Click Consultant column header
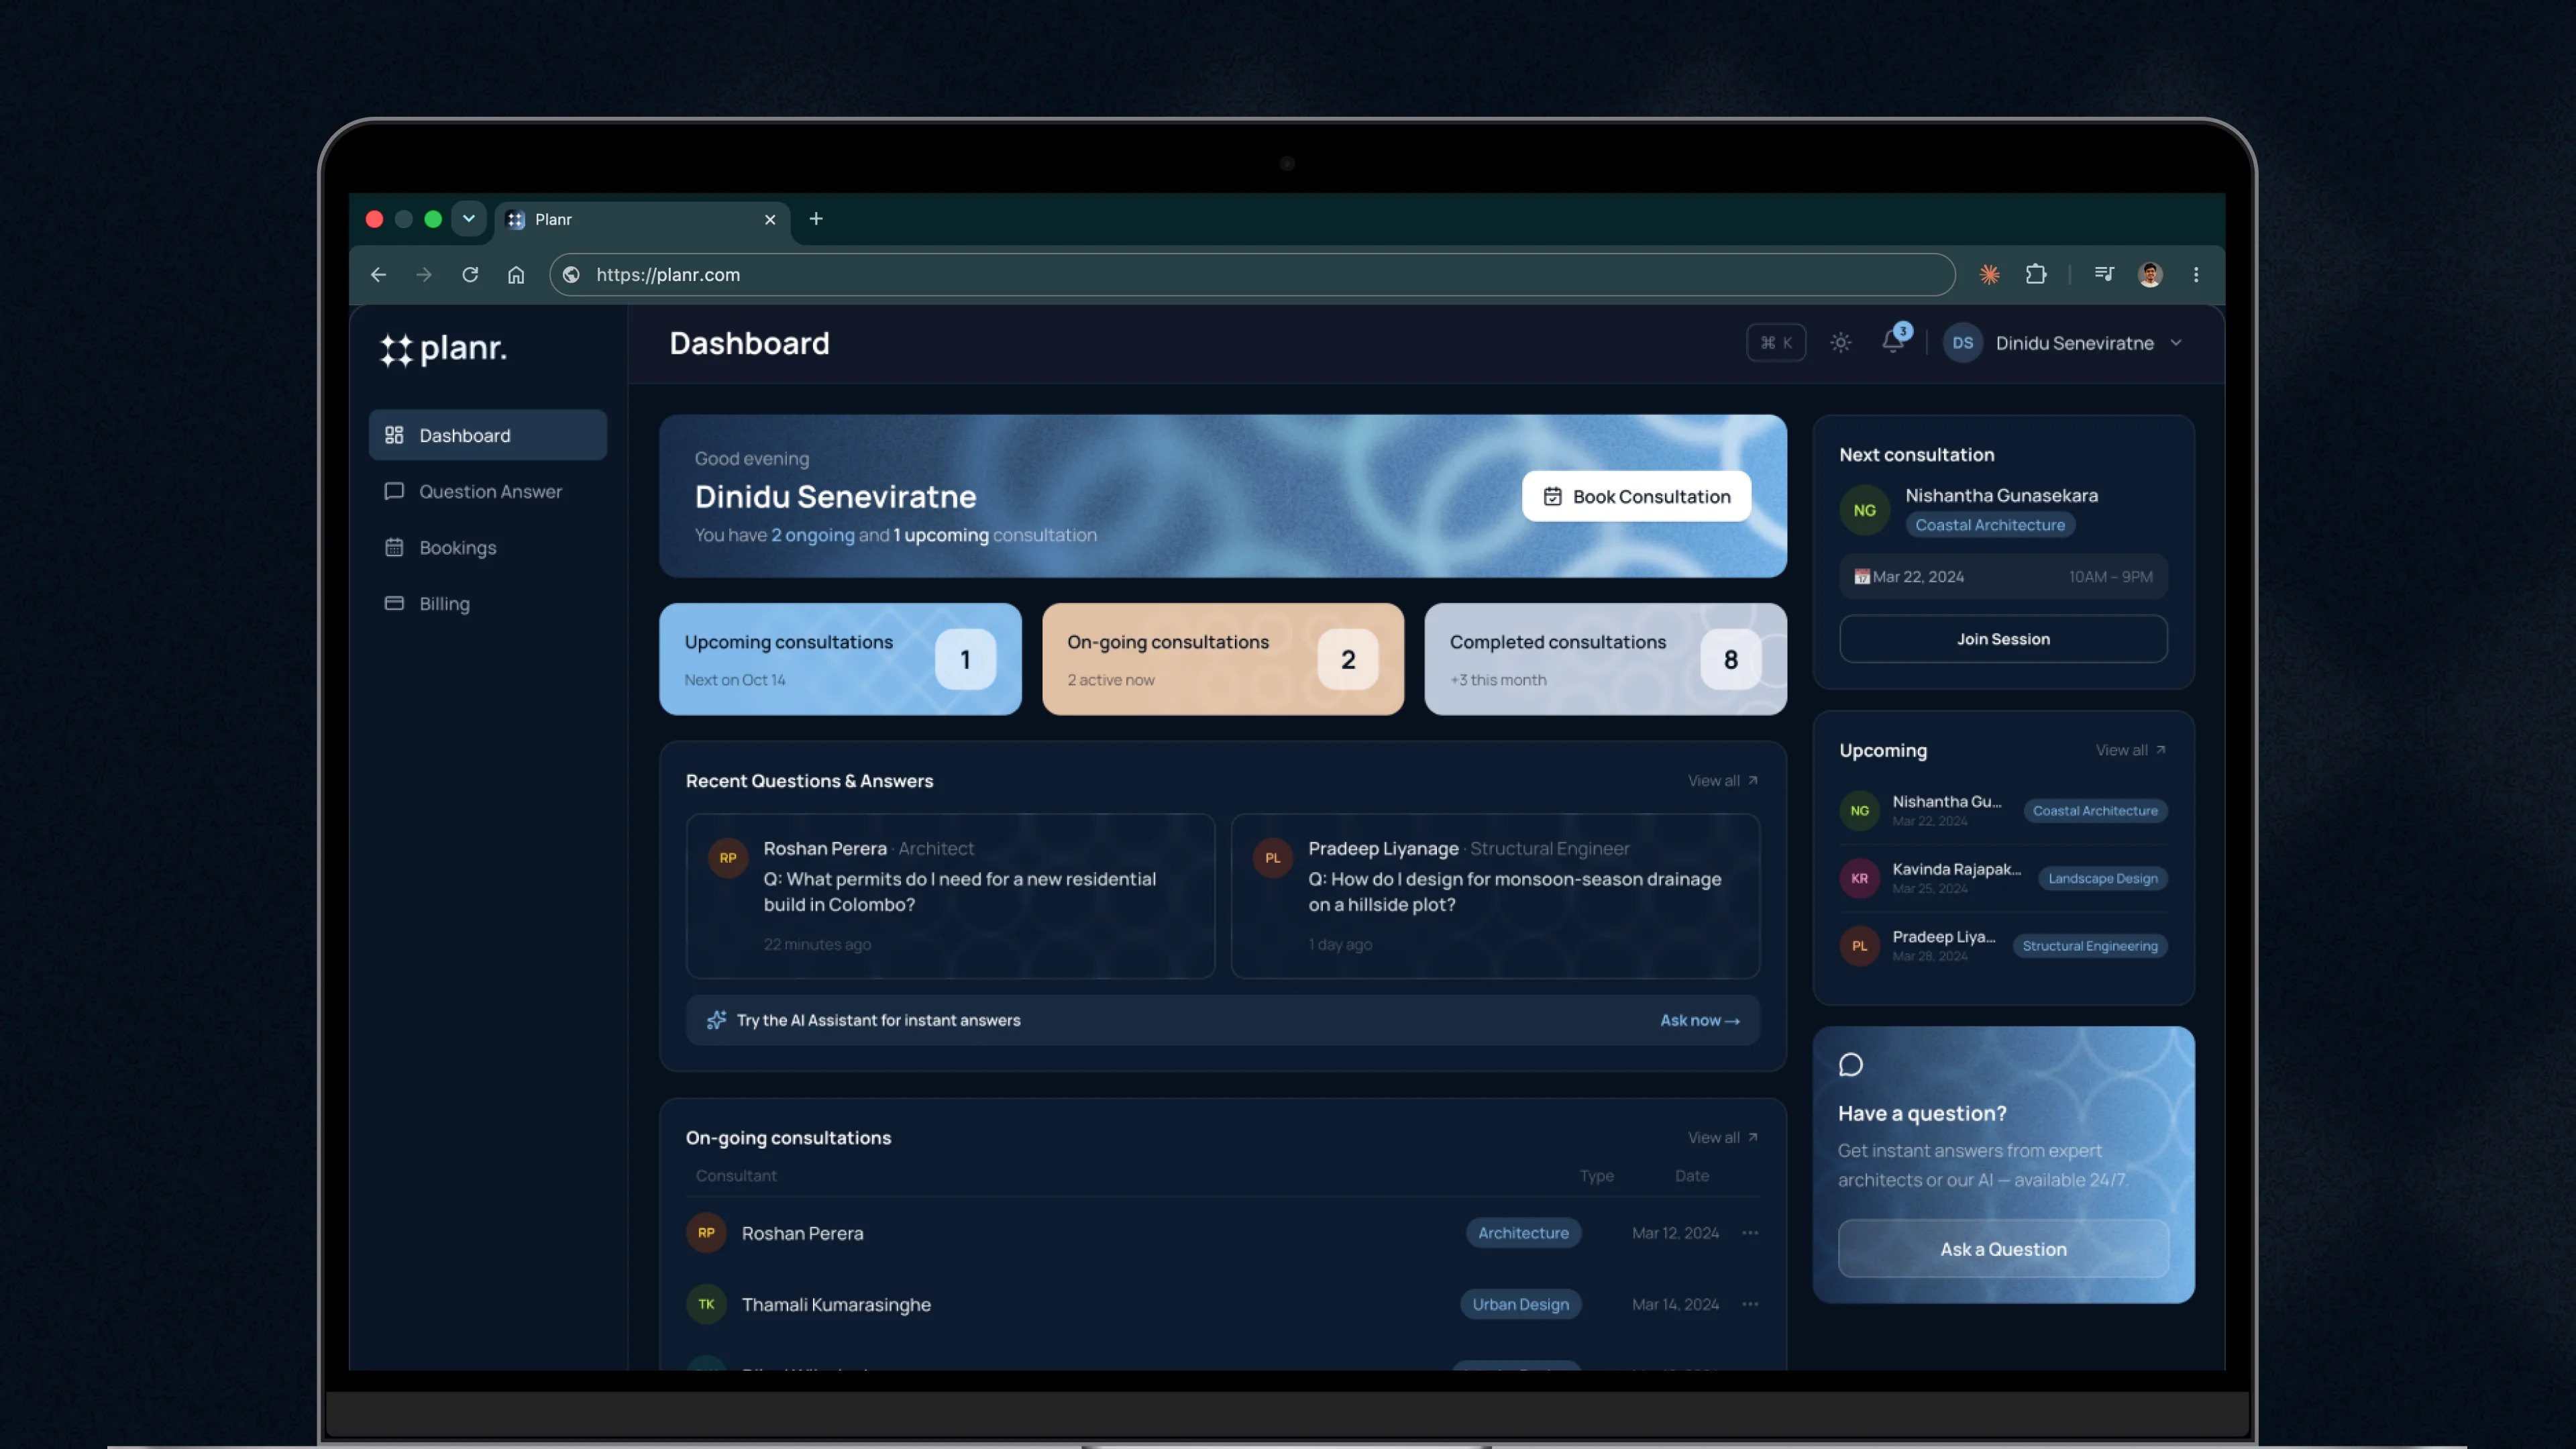This screenshot has width=2576, height=1449. [736, 1175]
